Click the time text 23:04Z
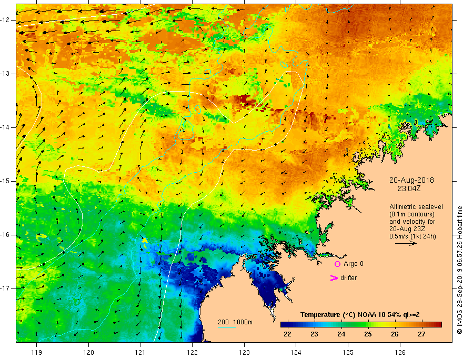The image size is (463, 358). click(x=409, y=188)
